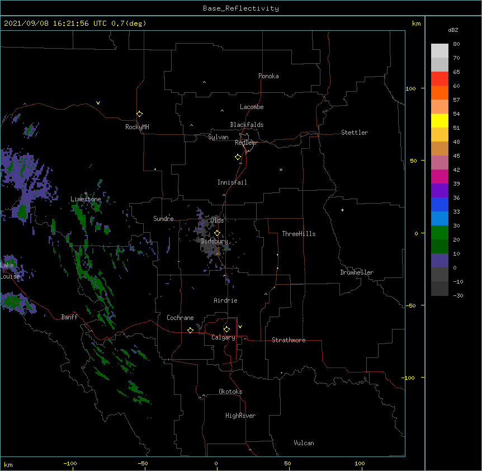Screen dimensions: 482x471
Task: Click the Cochrane label
Action: [x=180, y=318]
